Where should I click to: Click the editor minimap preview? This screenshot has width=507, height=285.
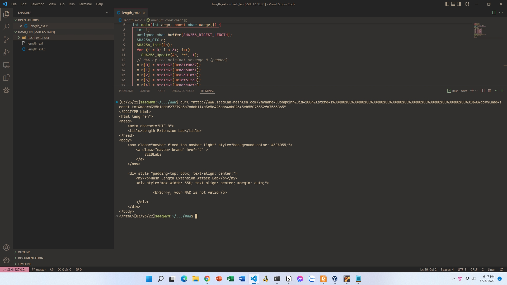click(x=480, y=30)
